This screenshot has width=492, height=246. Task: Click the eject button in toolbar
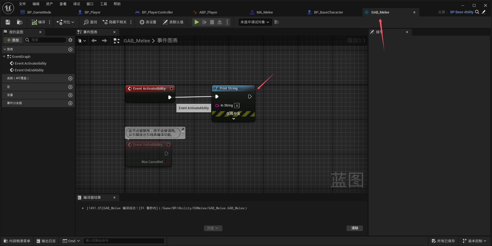pyautogui.click(x=220, y=22)
